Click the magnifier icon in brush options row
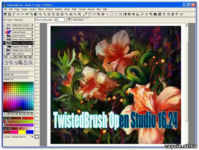 (31, 62)
